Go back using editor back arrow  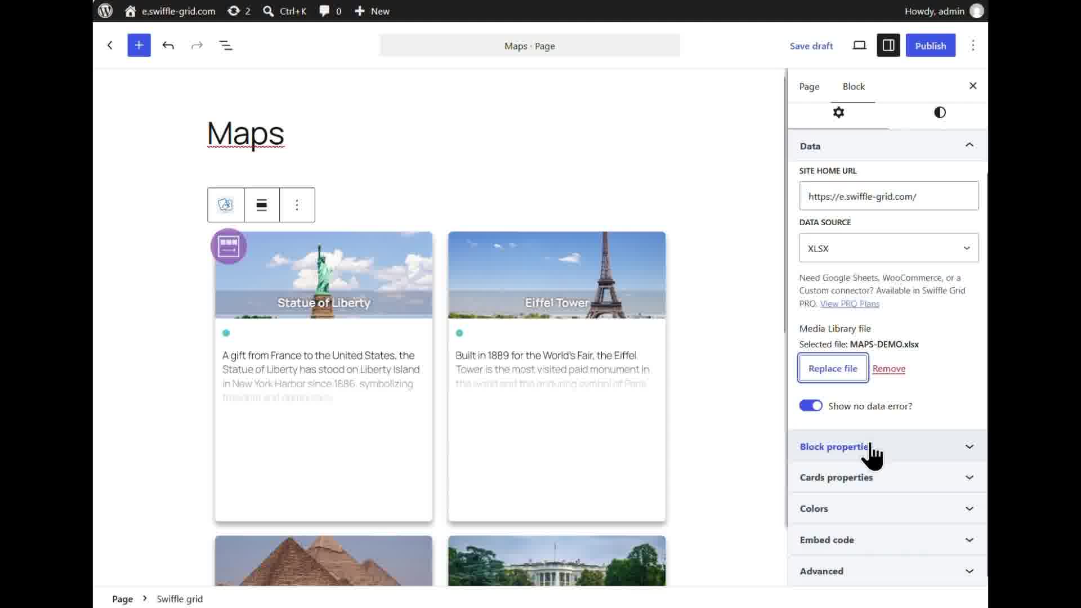click(x=110, y=46)
